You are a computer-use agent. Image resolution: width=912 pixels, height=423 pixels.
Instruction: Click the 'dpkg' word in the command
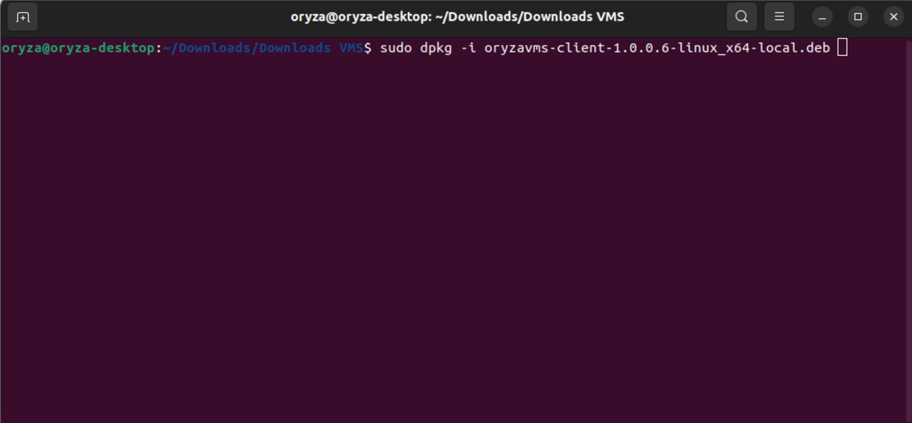[436, 48]
